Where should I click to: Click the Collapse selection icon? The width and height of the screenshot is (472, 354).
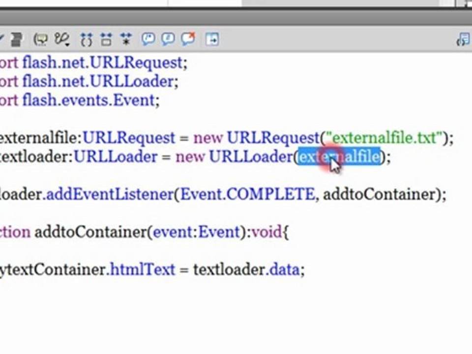(106, 39)
